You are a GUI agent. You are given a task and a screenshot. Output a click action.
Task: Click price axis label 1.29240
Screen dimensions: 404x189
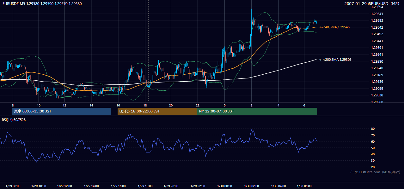(377, 68)
